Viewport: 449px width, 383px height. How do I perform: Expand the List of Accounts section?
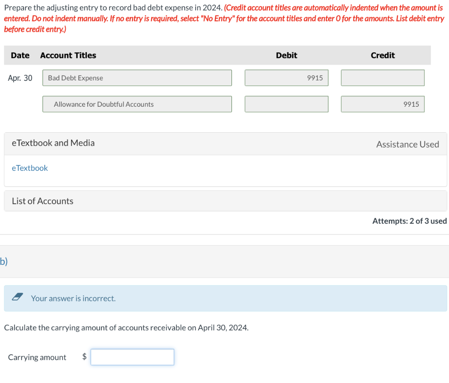tap(225, 201)
